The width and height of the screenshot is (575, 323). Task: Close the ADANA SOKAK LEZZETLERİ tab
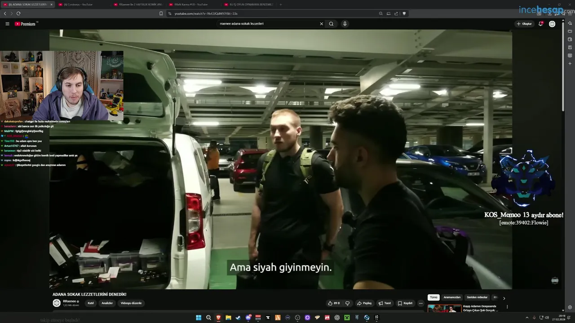[x=51, y=4]
